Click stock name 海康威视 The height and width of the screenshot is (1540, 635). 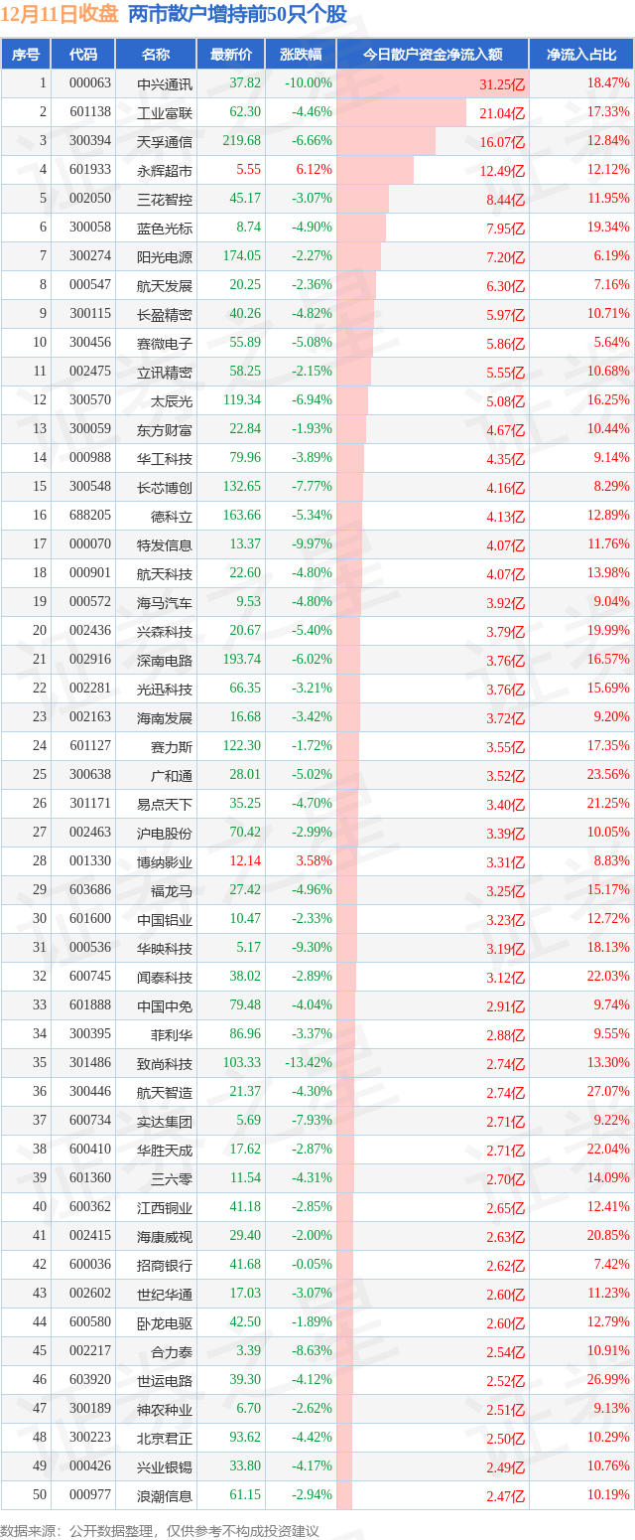click(x=165, y=1236)
